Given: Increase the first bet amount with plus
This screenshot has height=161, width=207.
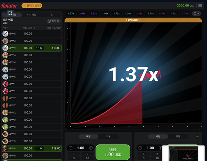Looking at the screenshot, I should pos(91,148).
